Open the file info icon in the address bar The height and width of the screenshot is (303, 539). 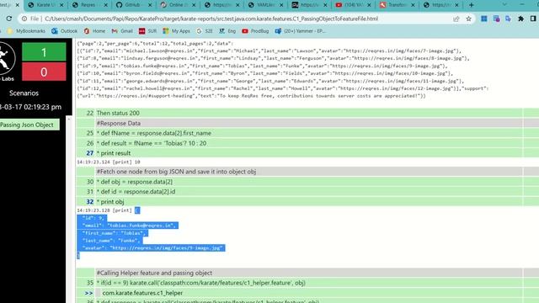click(x=24, y=19)
